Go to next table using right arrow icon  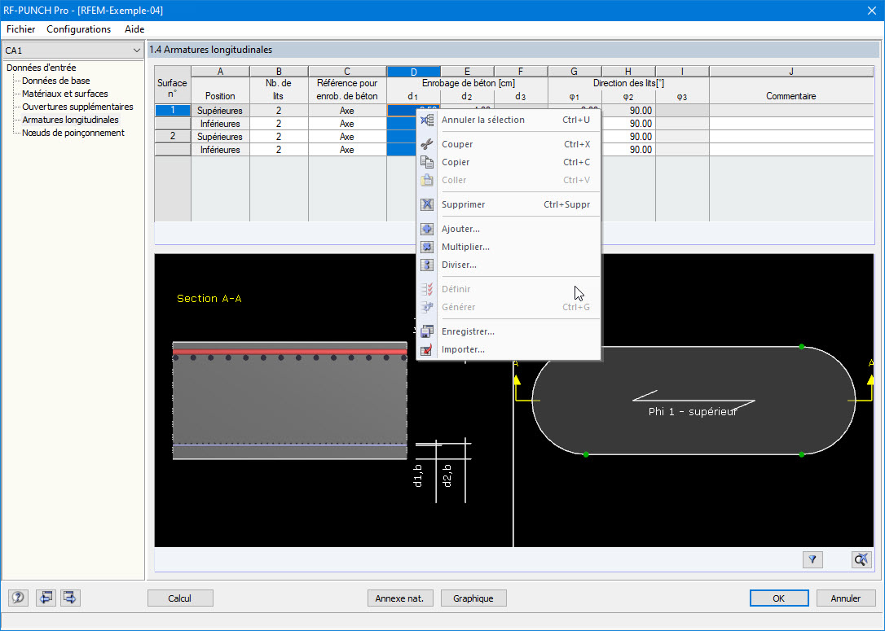click(70, 598)
